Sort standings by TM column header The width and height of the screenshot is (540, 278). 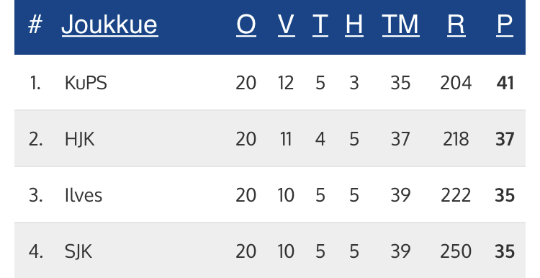pos(400,24)
